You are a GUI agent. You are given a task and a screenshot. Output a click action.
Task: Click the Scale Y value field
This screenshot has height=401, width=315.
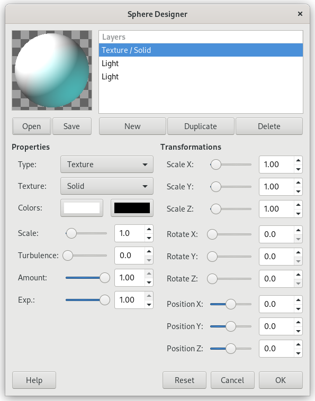276,187
